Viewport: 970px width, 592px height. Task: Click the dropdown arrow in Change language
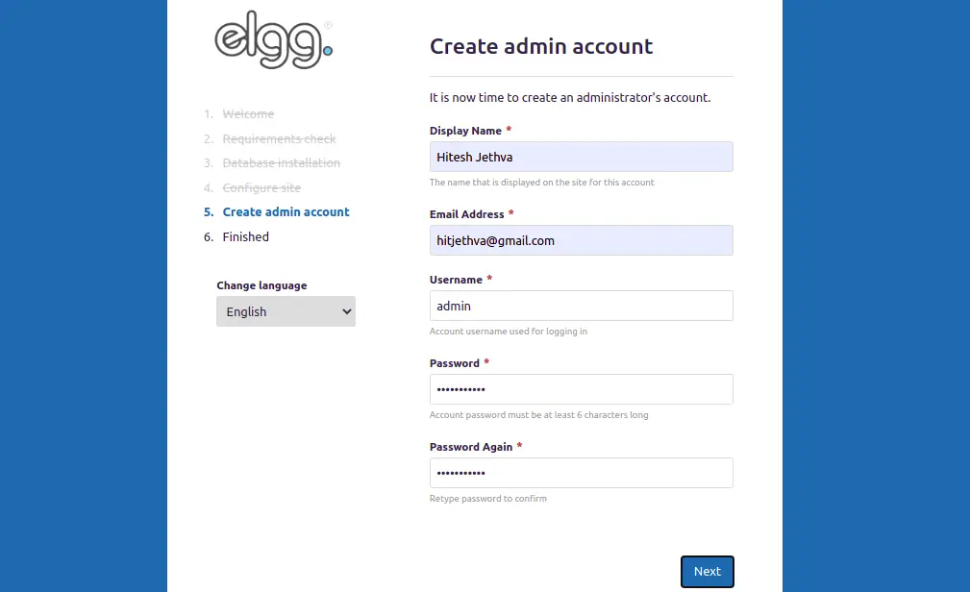point(346,311)
